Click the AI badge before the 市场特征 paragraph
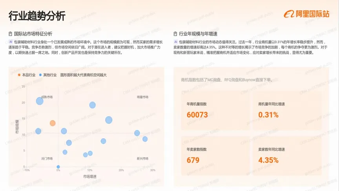 11,42
